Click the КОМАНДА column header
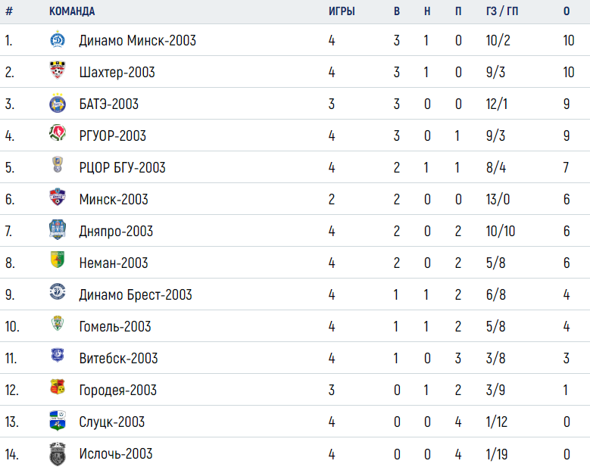590x470 pixels. pos(72,11)
